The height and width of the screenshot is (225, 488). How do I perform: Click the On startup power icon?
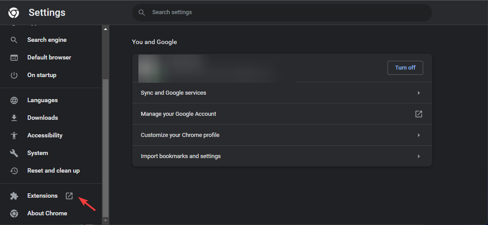coord(14,75)
